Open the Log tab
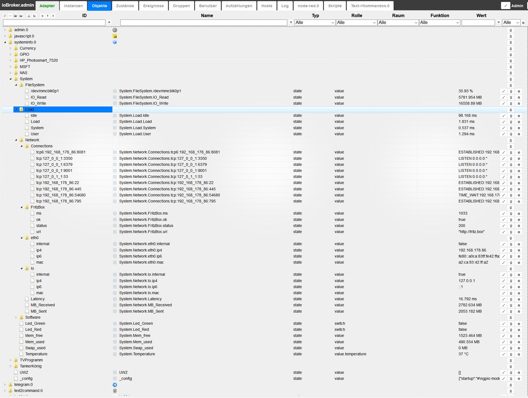This screenshot has width=528, height=398. pyautogui.click(x=285, y=6)
